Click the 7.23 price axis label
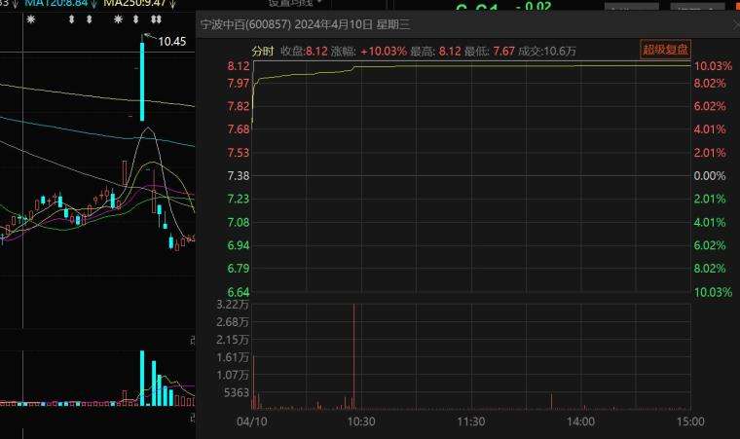The image size is (740, 439). (239, 199)
